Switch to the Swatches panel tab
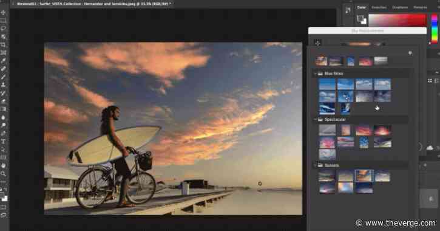The width and height of the screenshot is (440, 231). click(x=379, y=7)
